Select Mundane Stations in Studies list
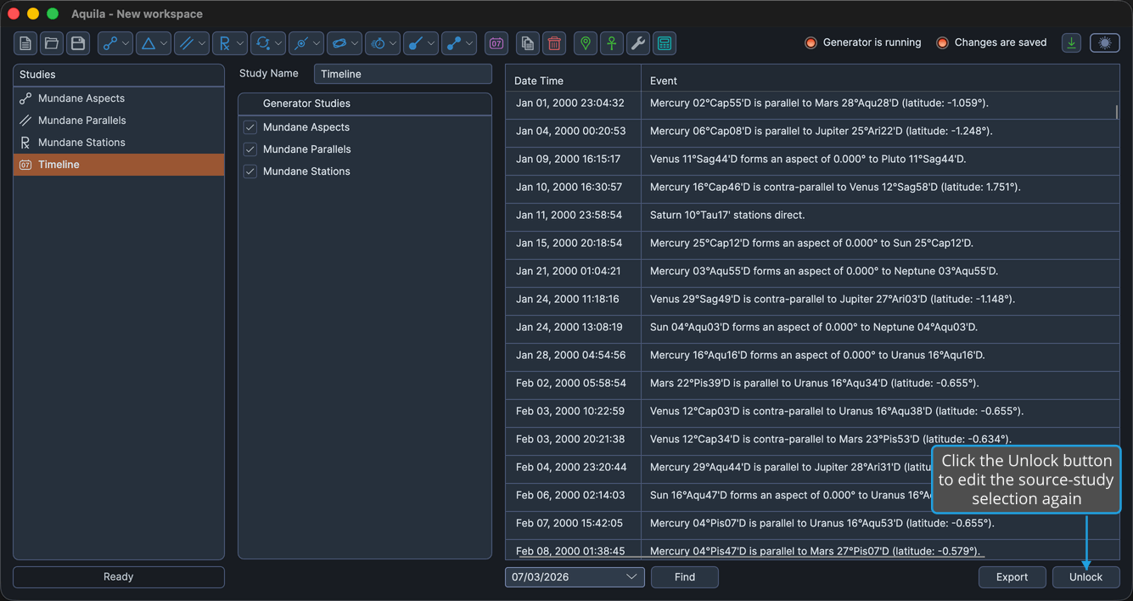The width and height of the screenshot is (1133, 601). pyautogui.click(x=119, y=143)
